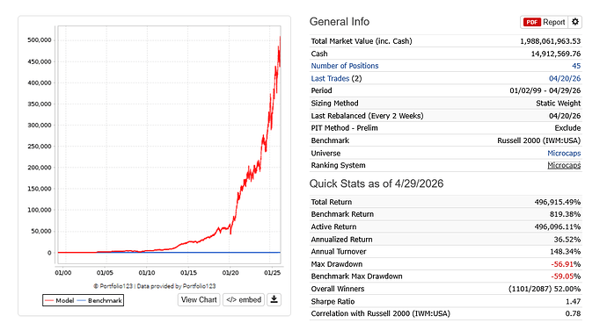Open the Microcaps ranking system link

564,165
